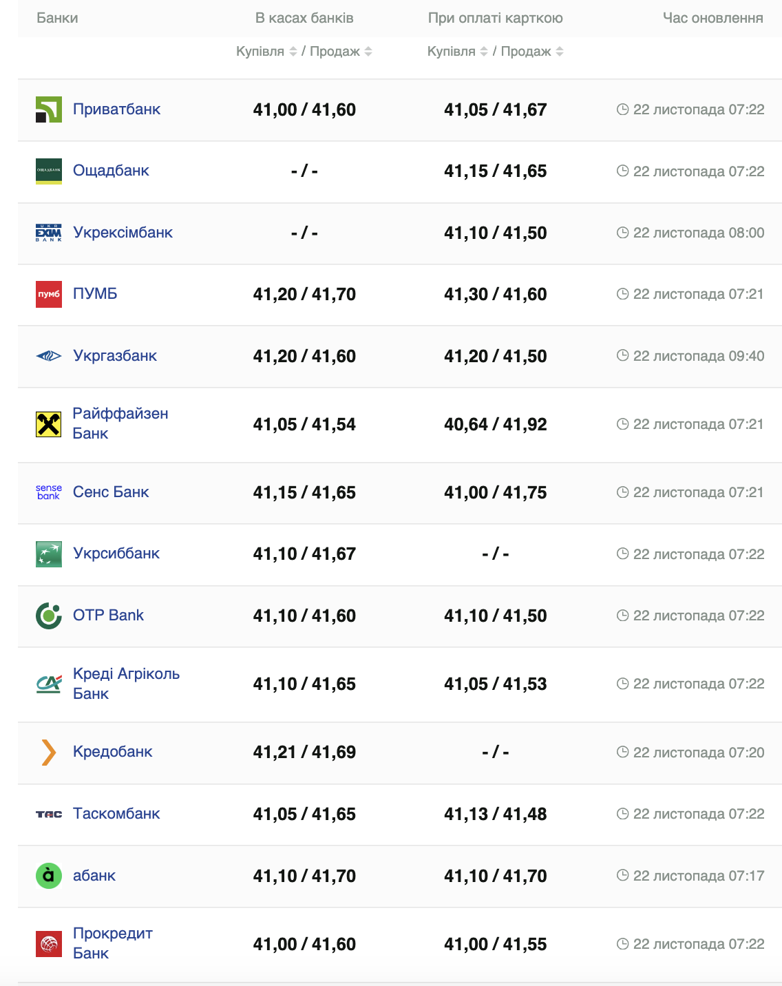Open the Сенс Банк link
Image resolution: width=782 pixels, height=986 pixels.
(111, 492)
